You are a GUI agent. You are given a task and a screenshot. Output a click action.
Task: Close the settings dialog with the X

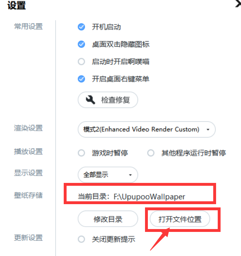tap(238, 4)
